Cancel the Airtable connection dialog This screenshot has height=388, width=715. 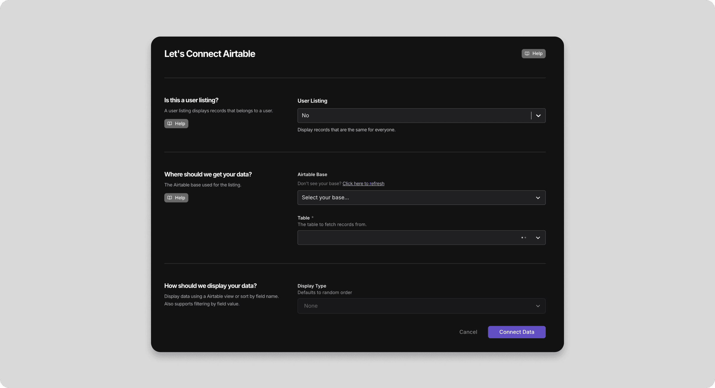(x=468, y=332)
